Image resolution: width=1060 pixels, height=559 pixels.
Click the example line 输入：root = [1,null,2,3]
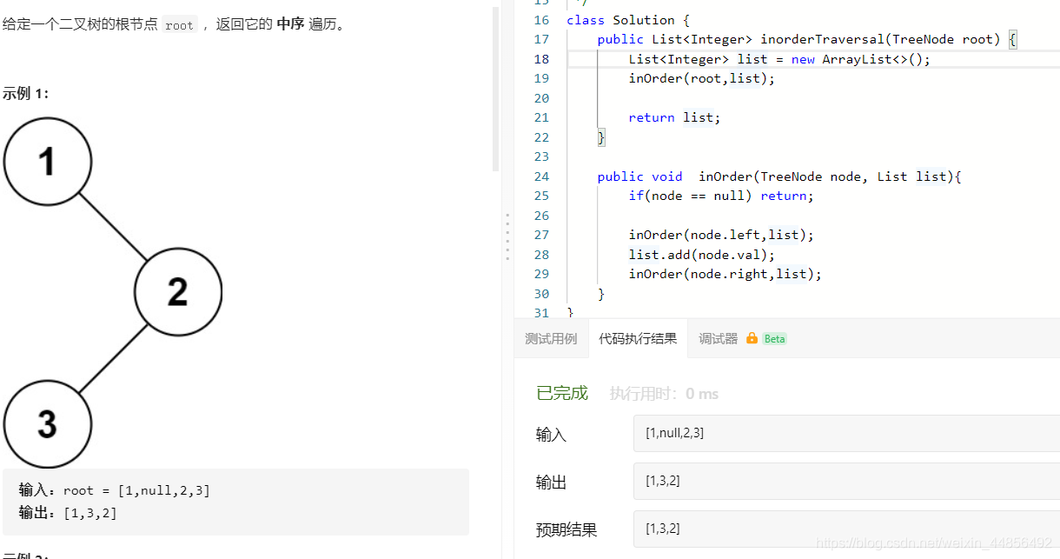(x=115, y=490)
